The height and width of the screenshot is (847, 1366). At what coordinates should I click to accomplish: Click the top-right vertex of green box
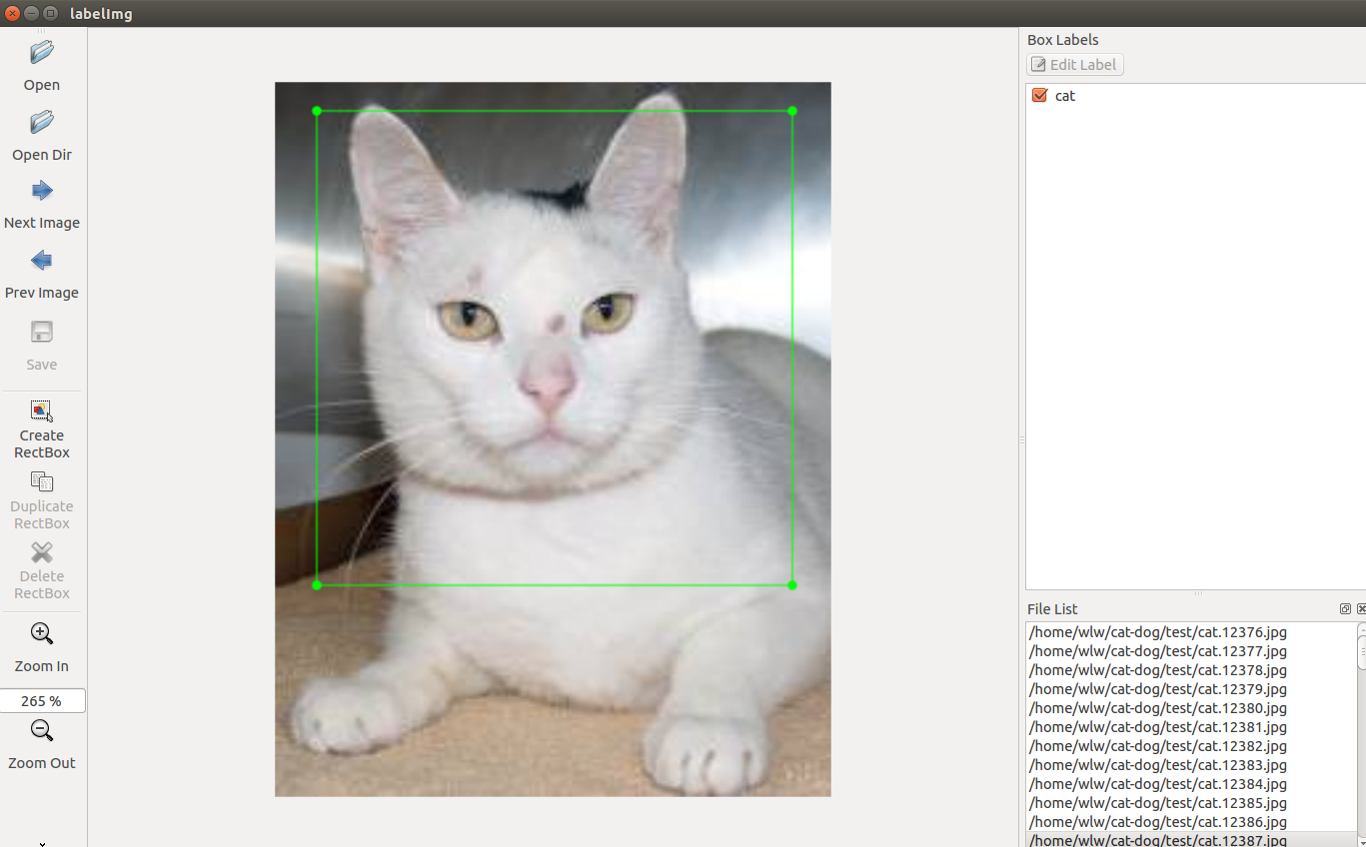click(792, 111)
